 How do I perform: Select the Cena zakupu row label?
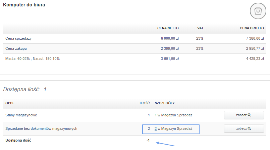point(16,48)
